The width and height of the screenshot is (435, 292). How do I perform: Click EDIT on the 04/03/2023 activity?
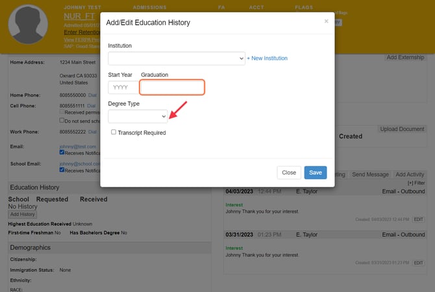pos(418,219)
